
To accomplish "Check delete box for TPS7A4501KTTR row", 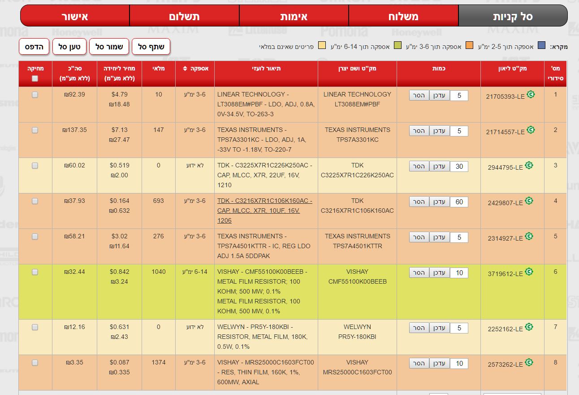I will pyautogui.click(x=35, y=237).
